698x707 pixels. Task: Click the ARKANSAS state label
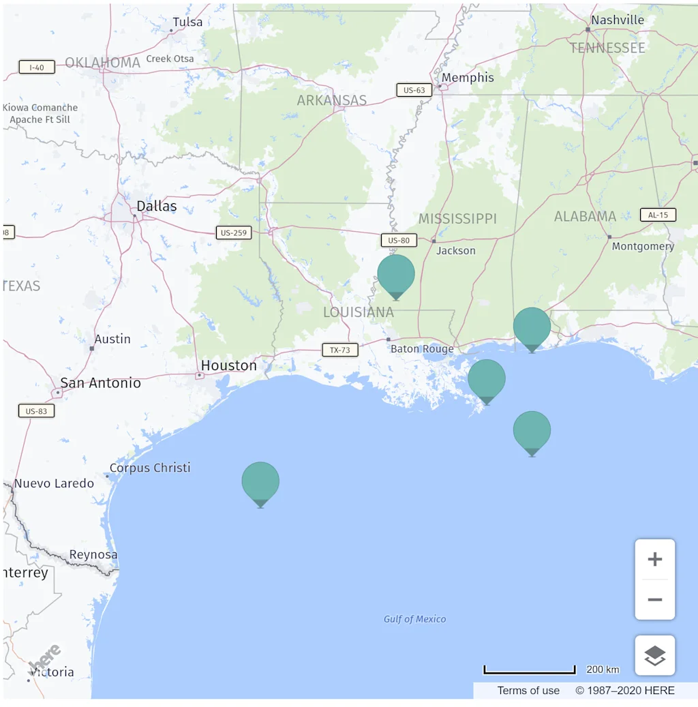(x=331, y=100)
